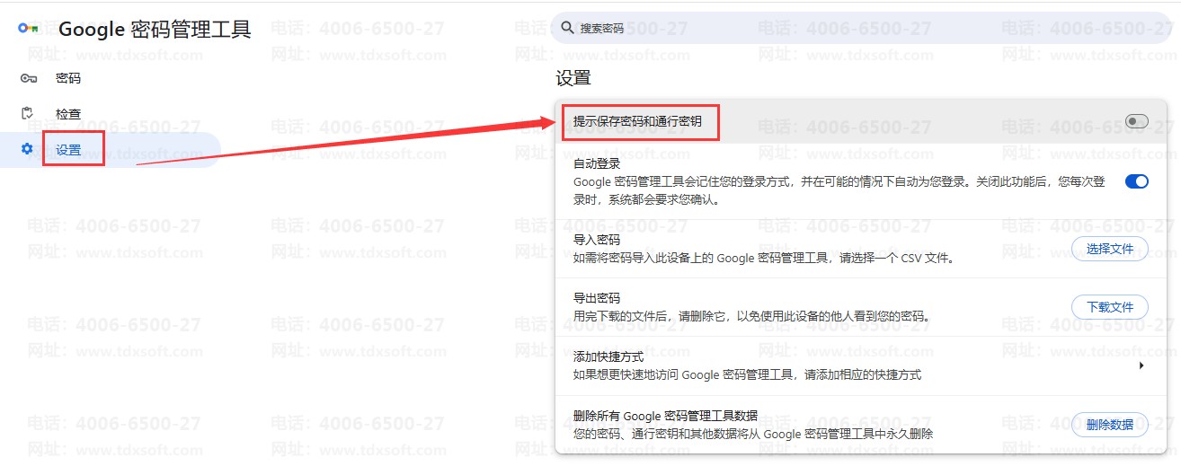
Task: Click the Google Password Manager key logo
Action: coord(28,29)
